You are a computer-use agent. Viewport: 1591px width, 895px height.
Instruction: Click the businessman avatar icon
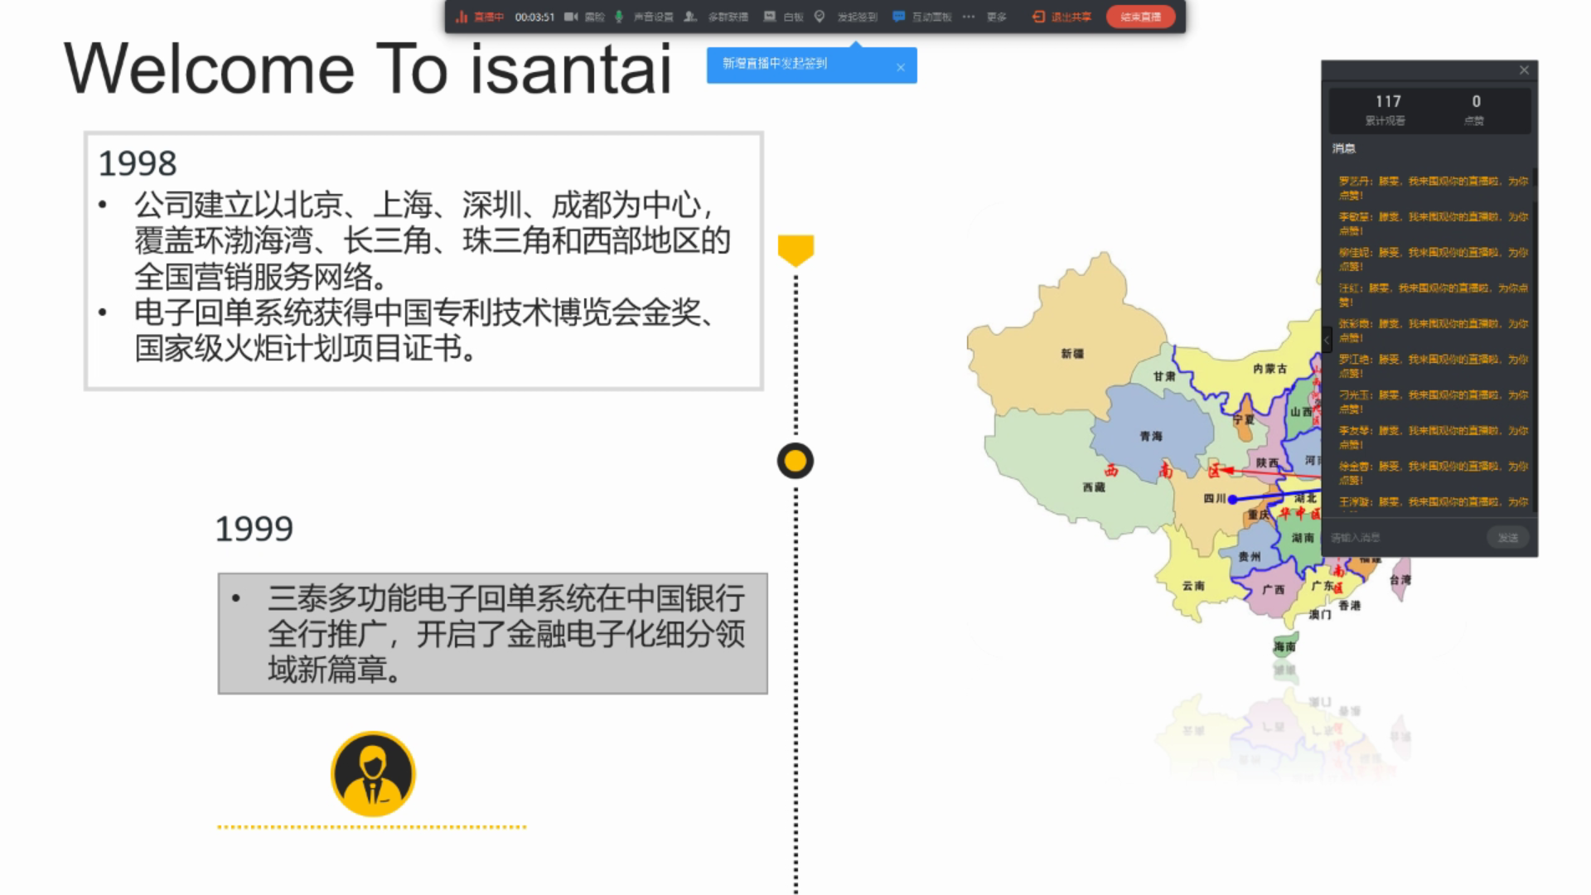(373, 774)
